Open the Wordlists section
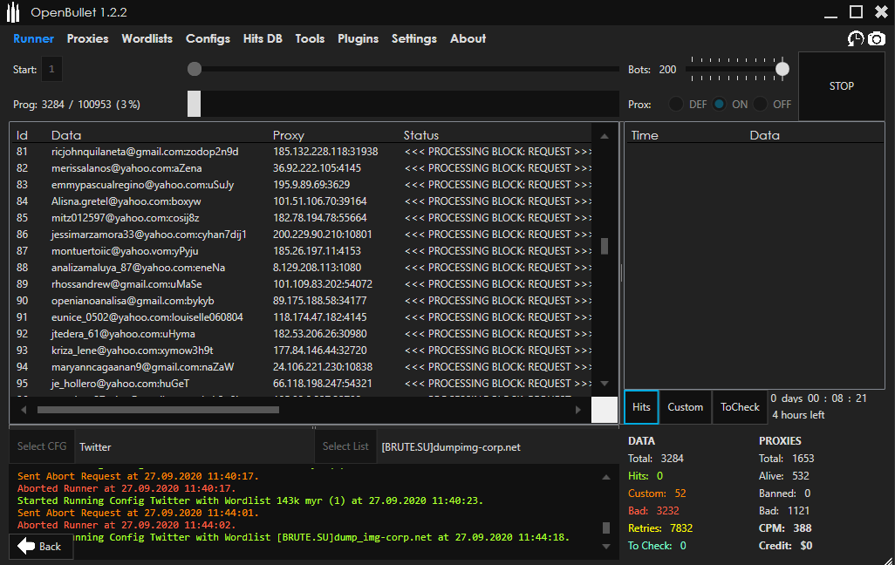The width and height of the screenshot is (895, 565). click(x=147, y=39)
